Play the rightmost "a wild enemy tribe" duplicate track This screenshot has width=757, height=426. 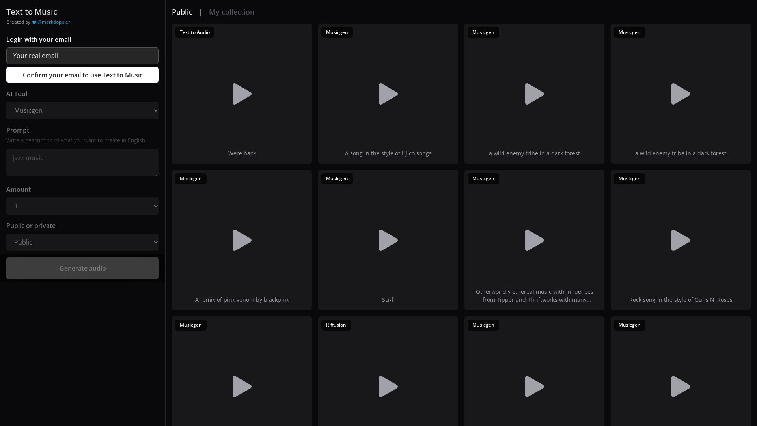[681, 94]
